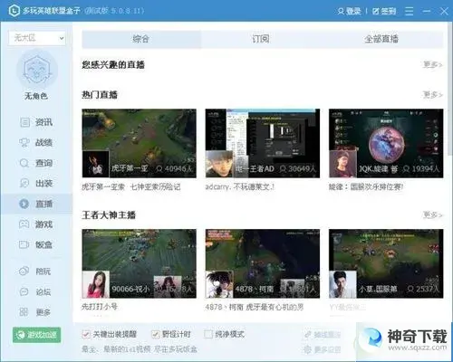Switch to the 综合 tab
The height and width of the screenshot is (362, 453).
coord(141,39)
